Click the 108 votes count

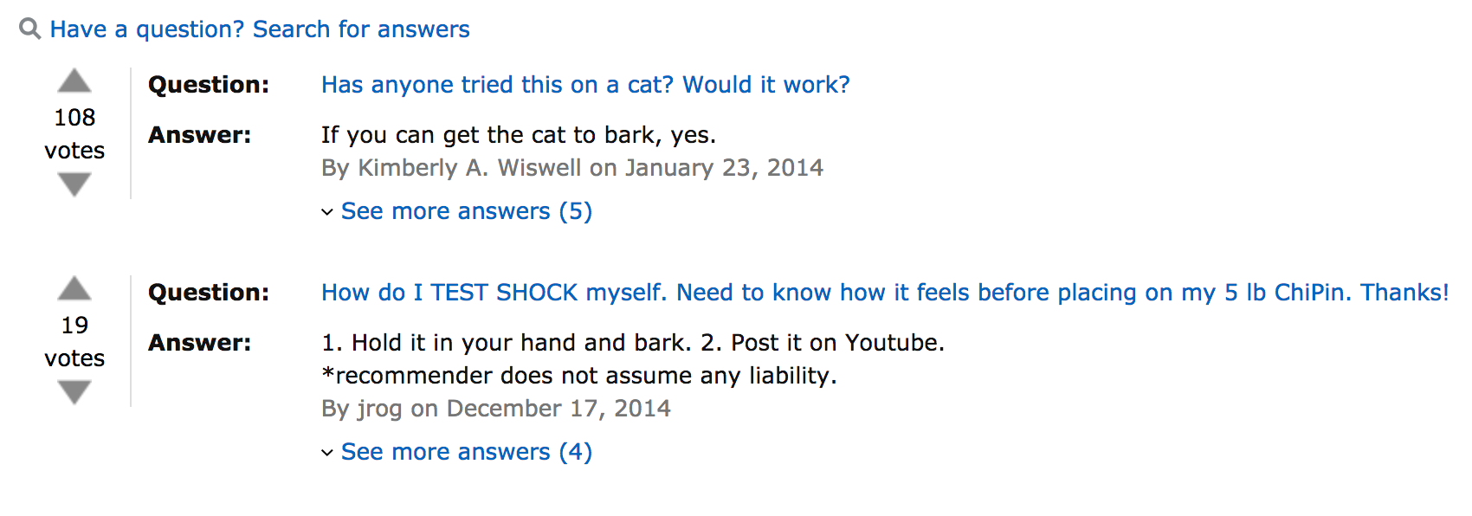pyautogui.click(x=74, y=133)
